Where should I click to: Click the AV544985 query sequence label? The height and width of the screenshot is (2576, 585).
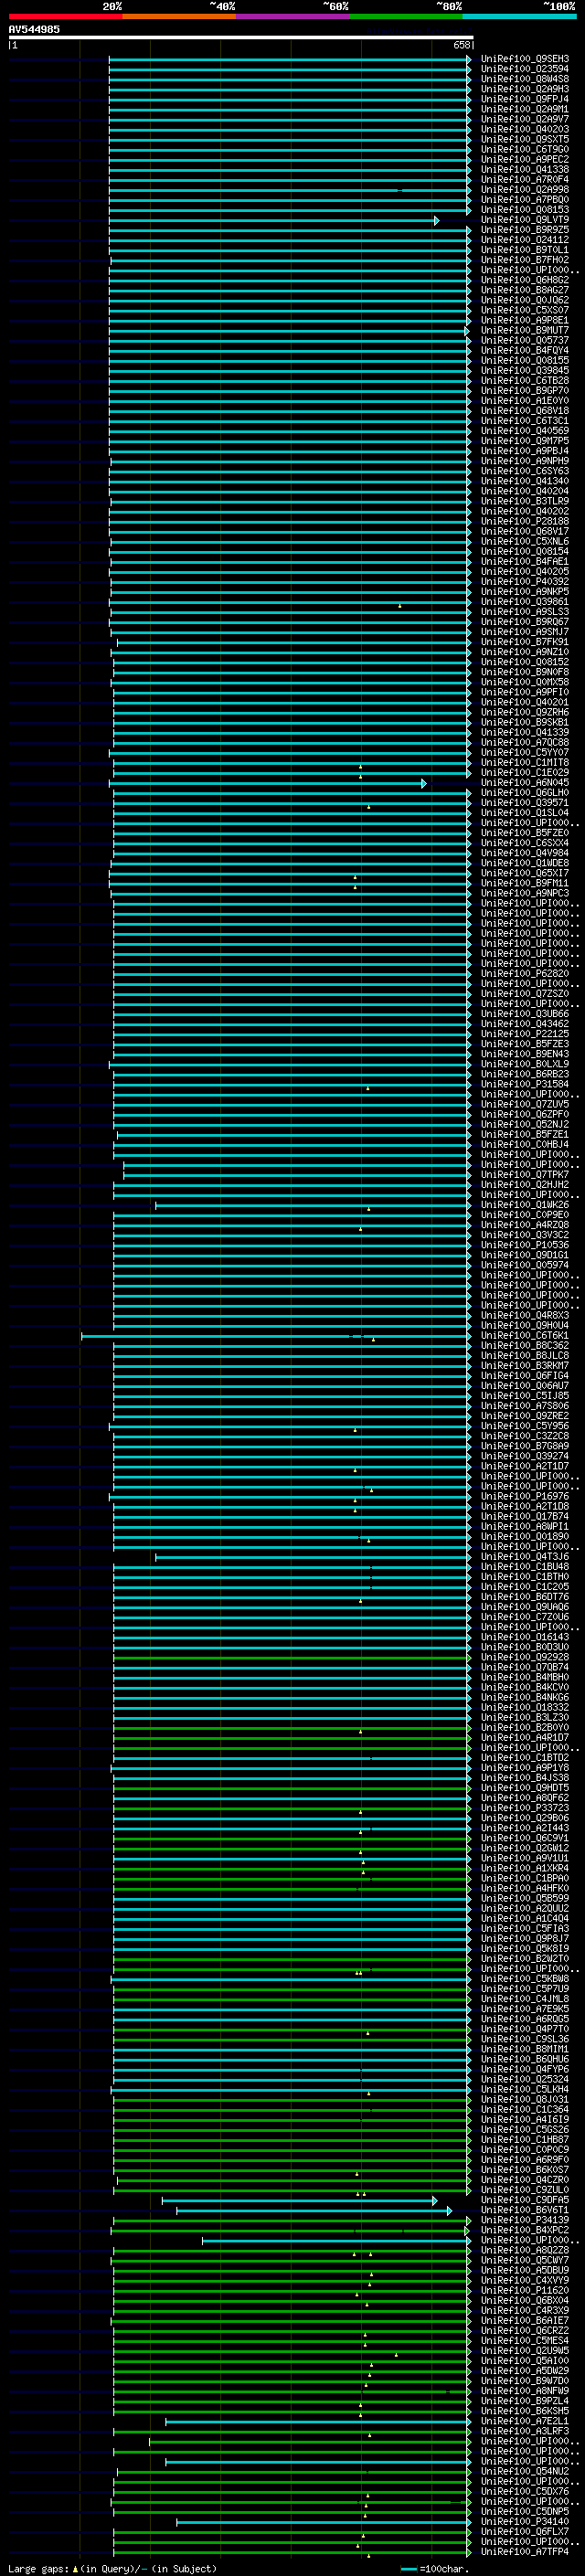(x=34, y=30)
